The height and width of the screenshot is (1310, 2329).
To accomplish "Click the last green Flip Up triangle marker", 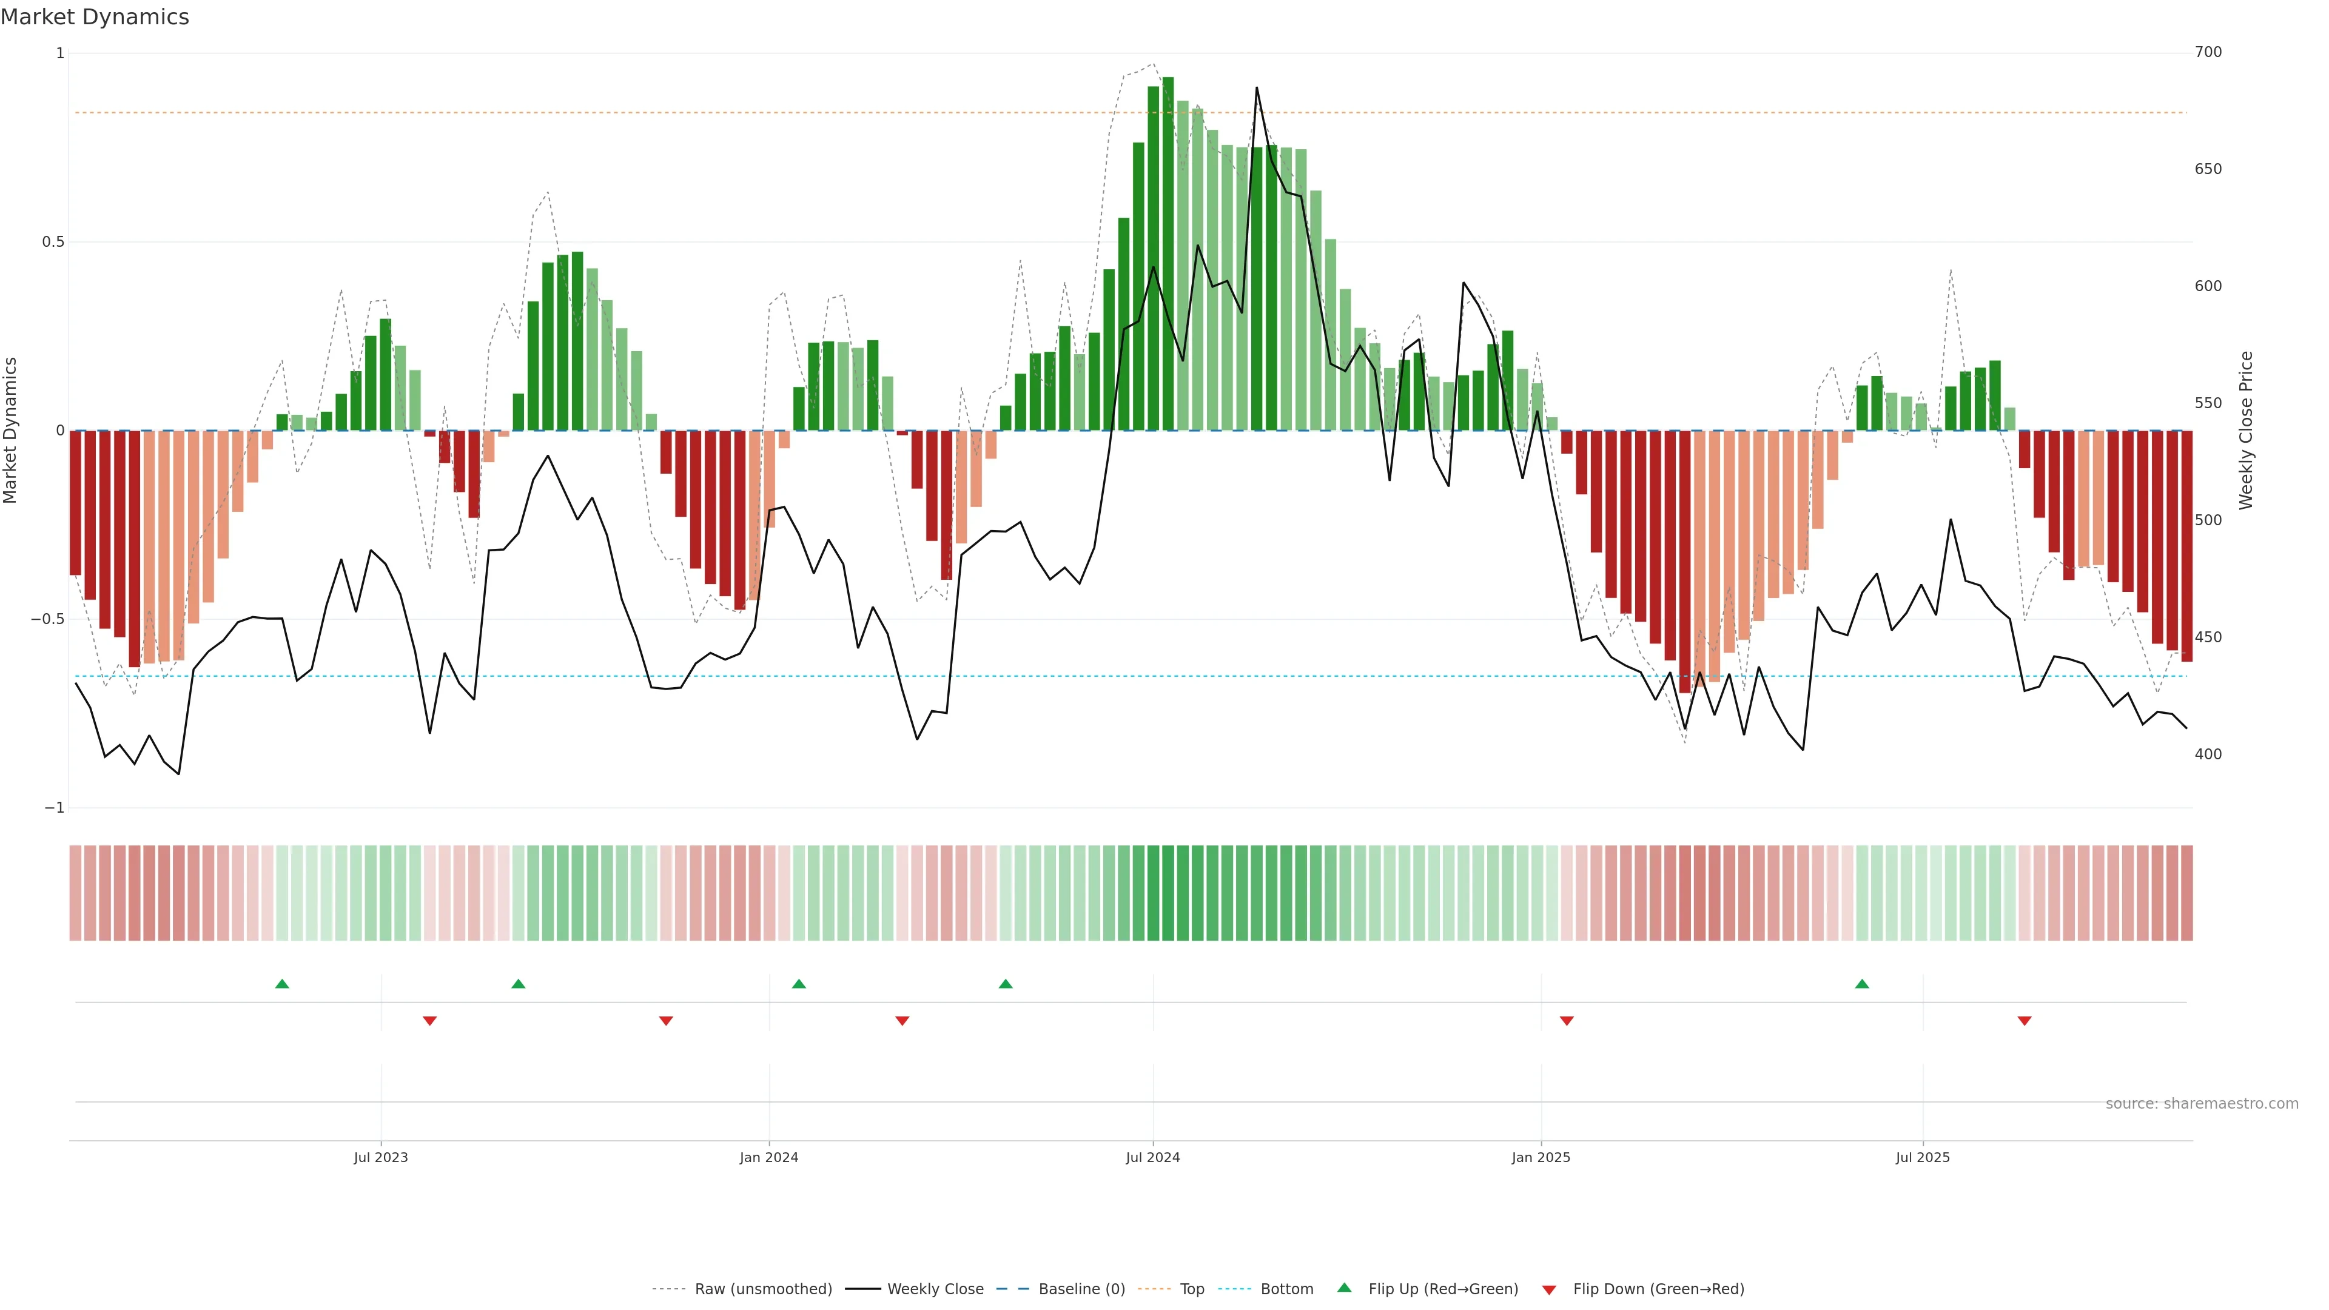I will [x=1861, y=984].
